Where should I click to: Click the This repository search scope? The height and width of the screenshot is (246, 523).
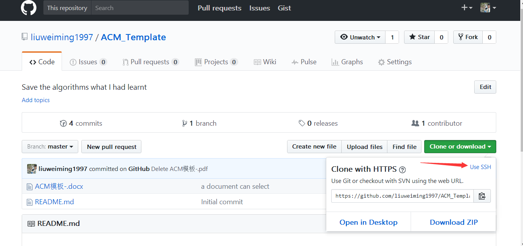pyautogui.click(x=67, y=8)
